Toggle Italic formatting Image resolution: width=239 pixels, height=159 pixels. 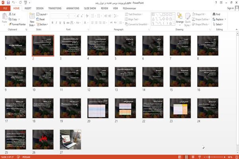click(56, 23)
